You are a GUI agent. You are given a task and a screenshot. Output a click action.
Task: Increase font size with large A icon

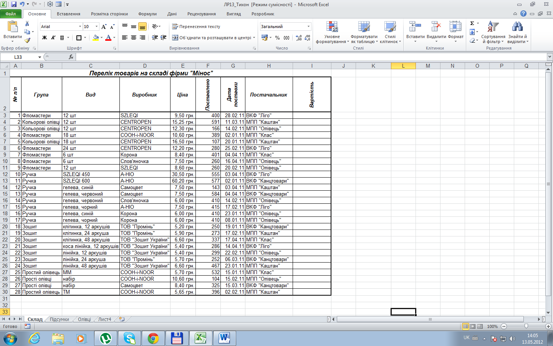(x=104, y=27)
